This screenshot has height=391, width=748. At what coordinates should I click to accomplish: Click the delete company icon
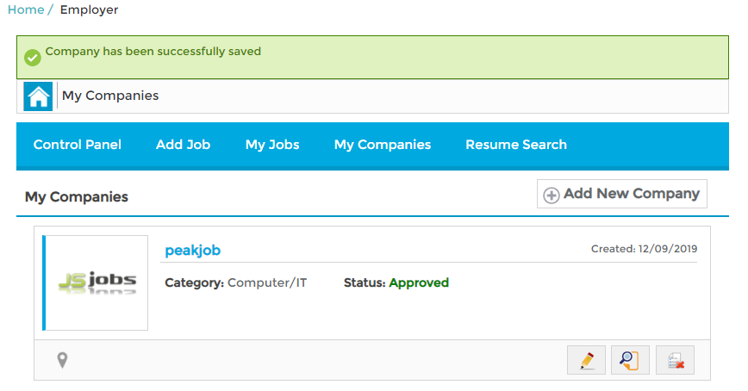tap(675, 360)
